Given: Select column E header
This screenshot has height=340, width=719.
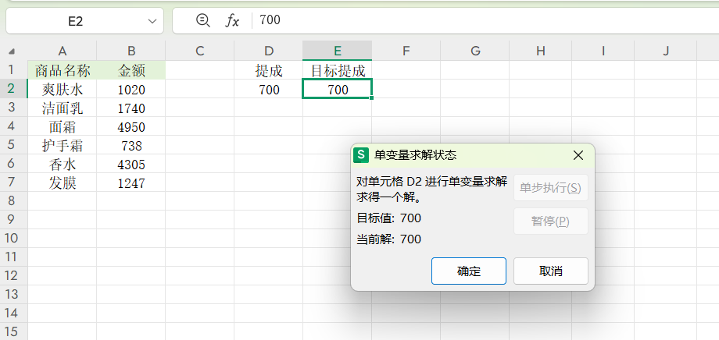Looking at the screenshot, I should [x=338, y=51].
